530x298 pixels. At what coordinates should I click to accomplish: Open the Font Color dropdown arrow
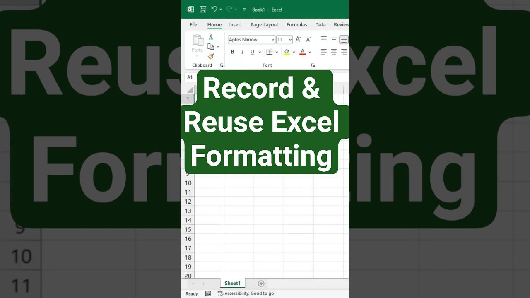pos(310,52)
